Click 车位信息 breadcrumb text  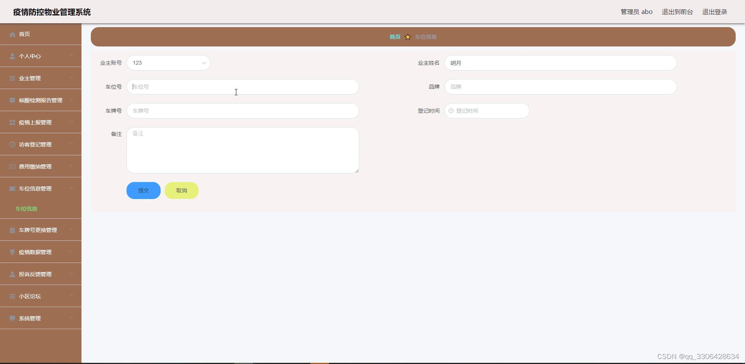point(426,37)
